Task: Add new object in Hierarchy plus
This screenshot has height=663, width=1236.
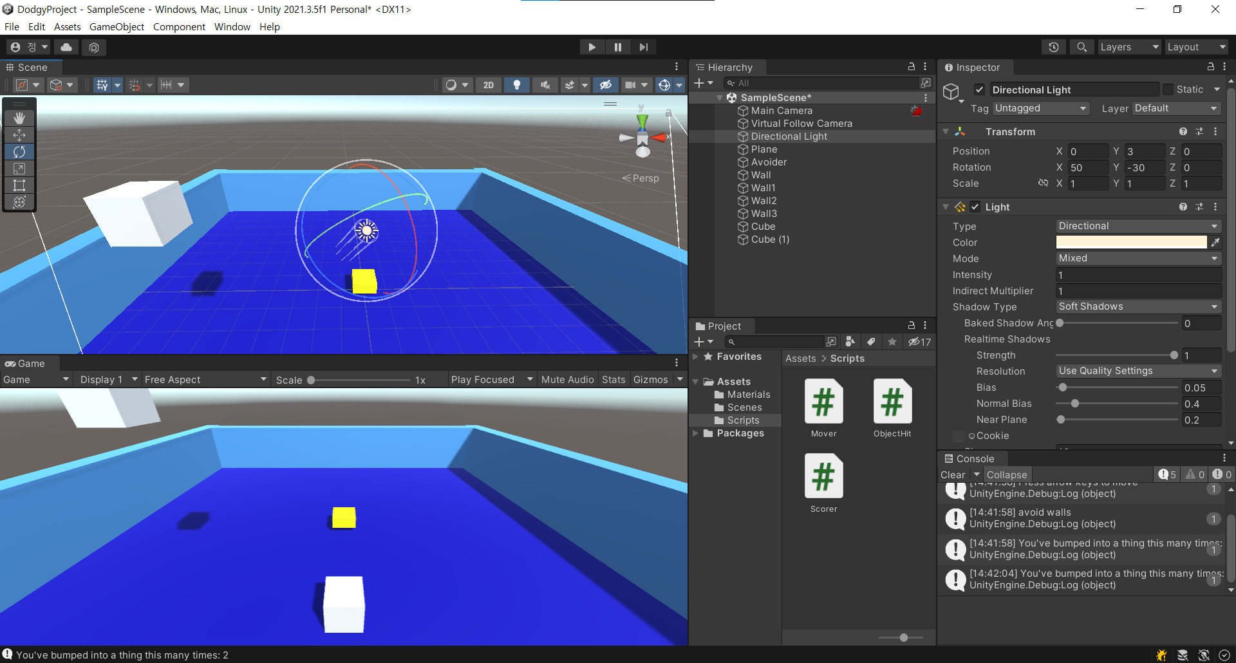Action: click(x=700, y=83)
